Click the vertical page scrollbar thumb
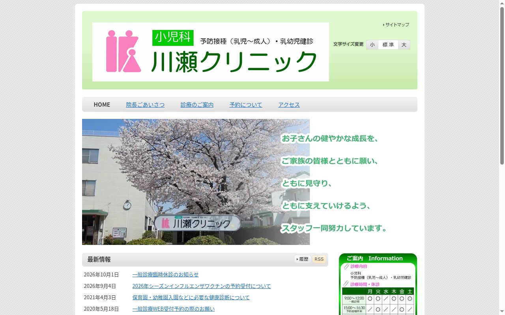 502,85
